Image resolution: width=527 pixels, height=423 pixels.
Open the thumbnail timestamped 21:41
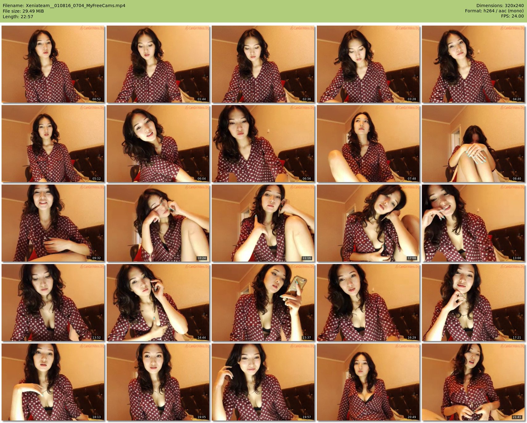click(473, 382)
